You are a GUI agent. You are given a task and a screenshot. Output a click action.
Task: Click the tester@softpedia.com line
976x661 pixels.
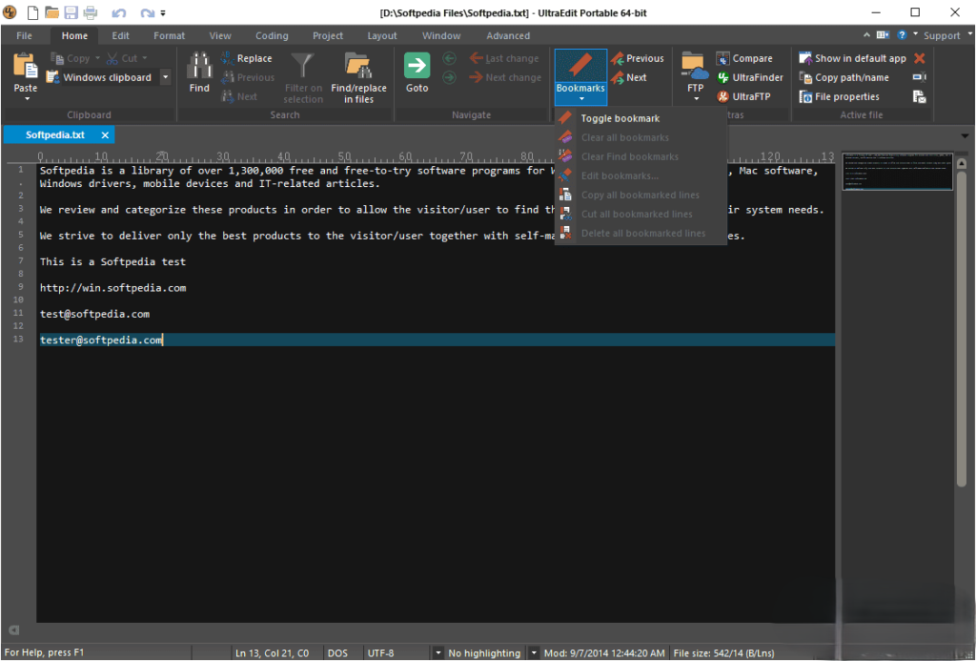[x=436, y=340]
